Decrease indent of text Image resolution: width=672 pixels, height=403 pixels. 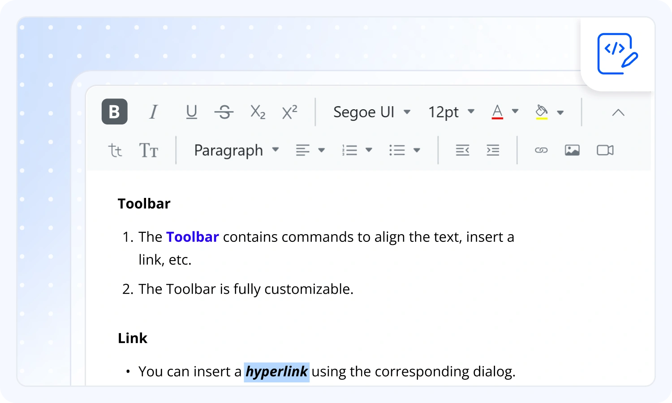[462, 150]
